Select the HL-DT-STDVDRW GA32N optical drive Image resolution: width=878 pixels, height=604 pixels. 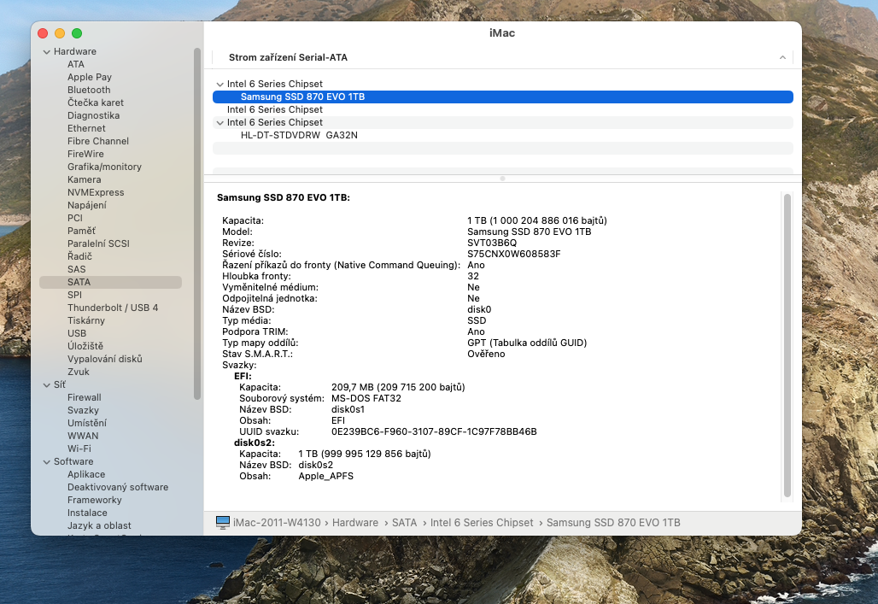click(x=299, y=135)
